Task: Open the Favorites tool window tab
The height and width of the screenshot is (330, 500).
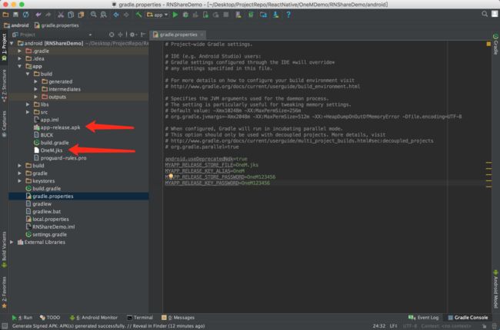Action: coord(4,292)
